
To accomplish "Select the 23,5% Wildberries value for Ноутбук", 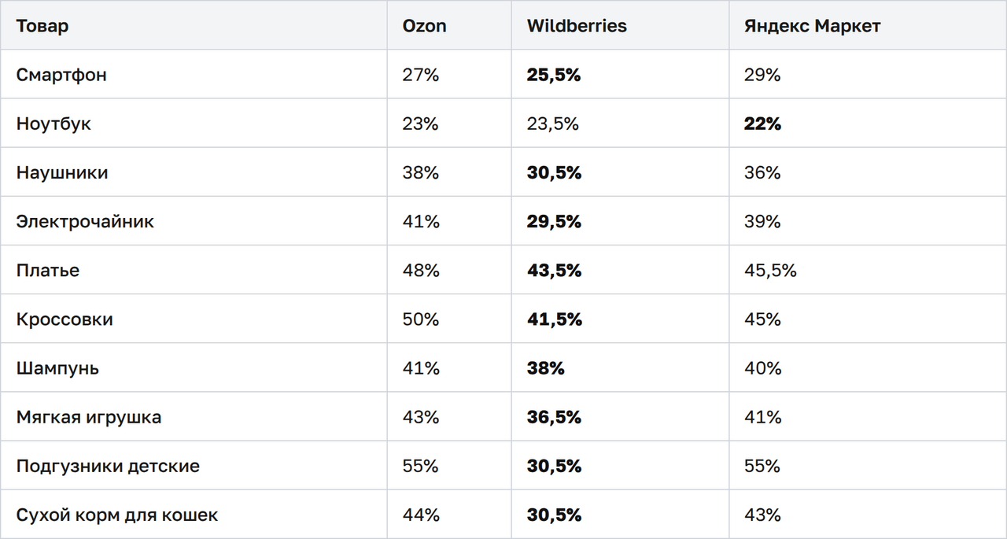I will click(x=552, y=124).
